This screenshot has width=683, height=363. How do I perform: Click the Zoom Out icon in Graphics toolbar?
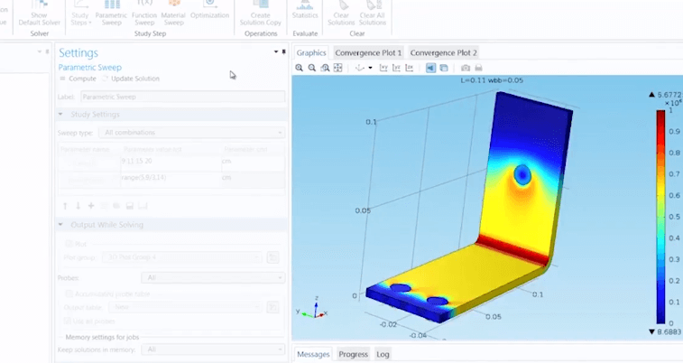click(312, 68)
